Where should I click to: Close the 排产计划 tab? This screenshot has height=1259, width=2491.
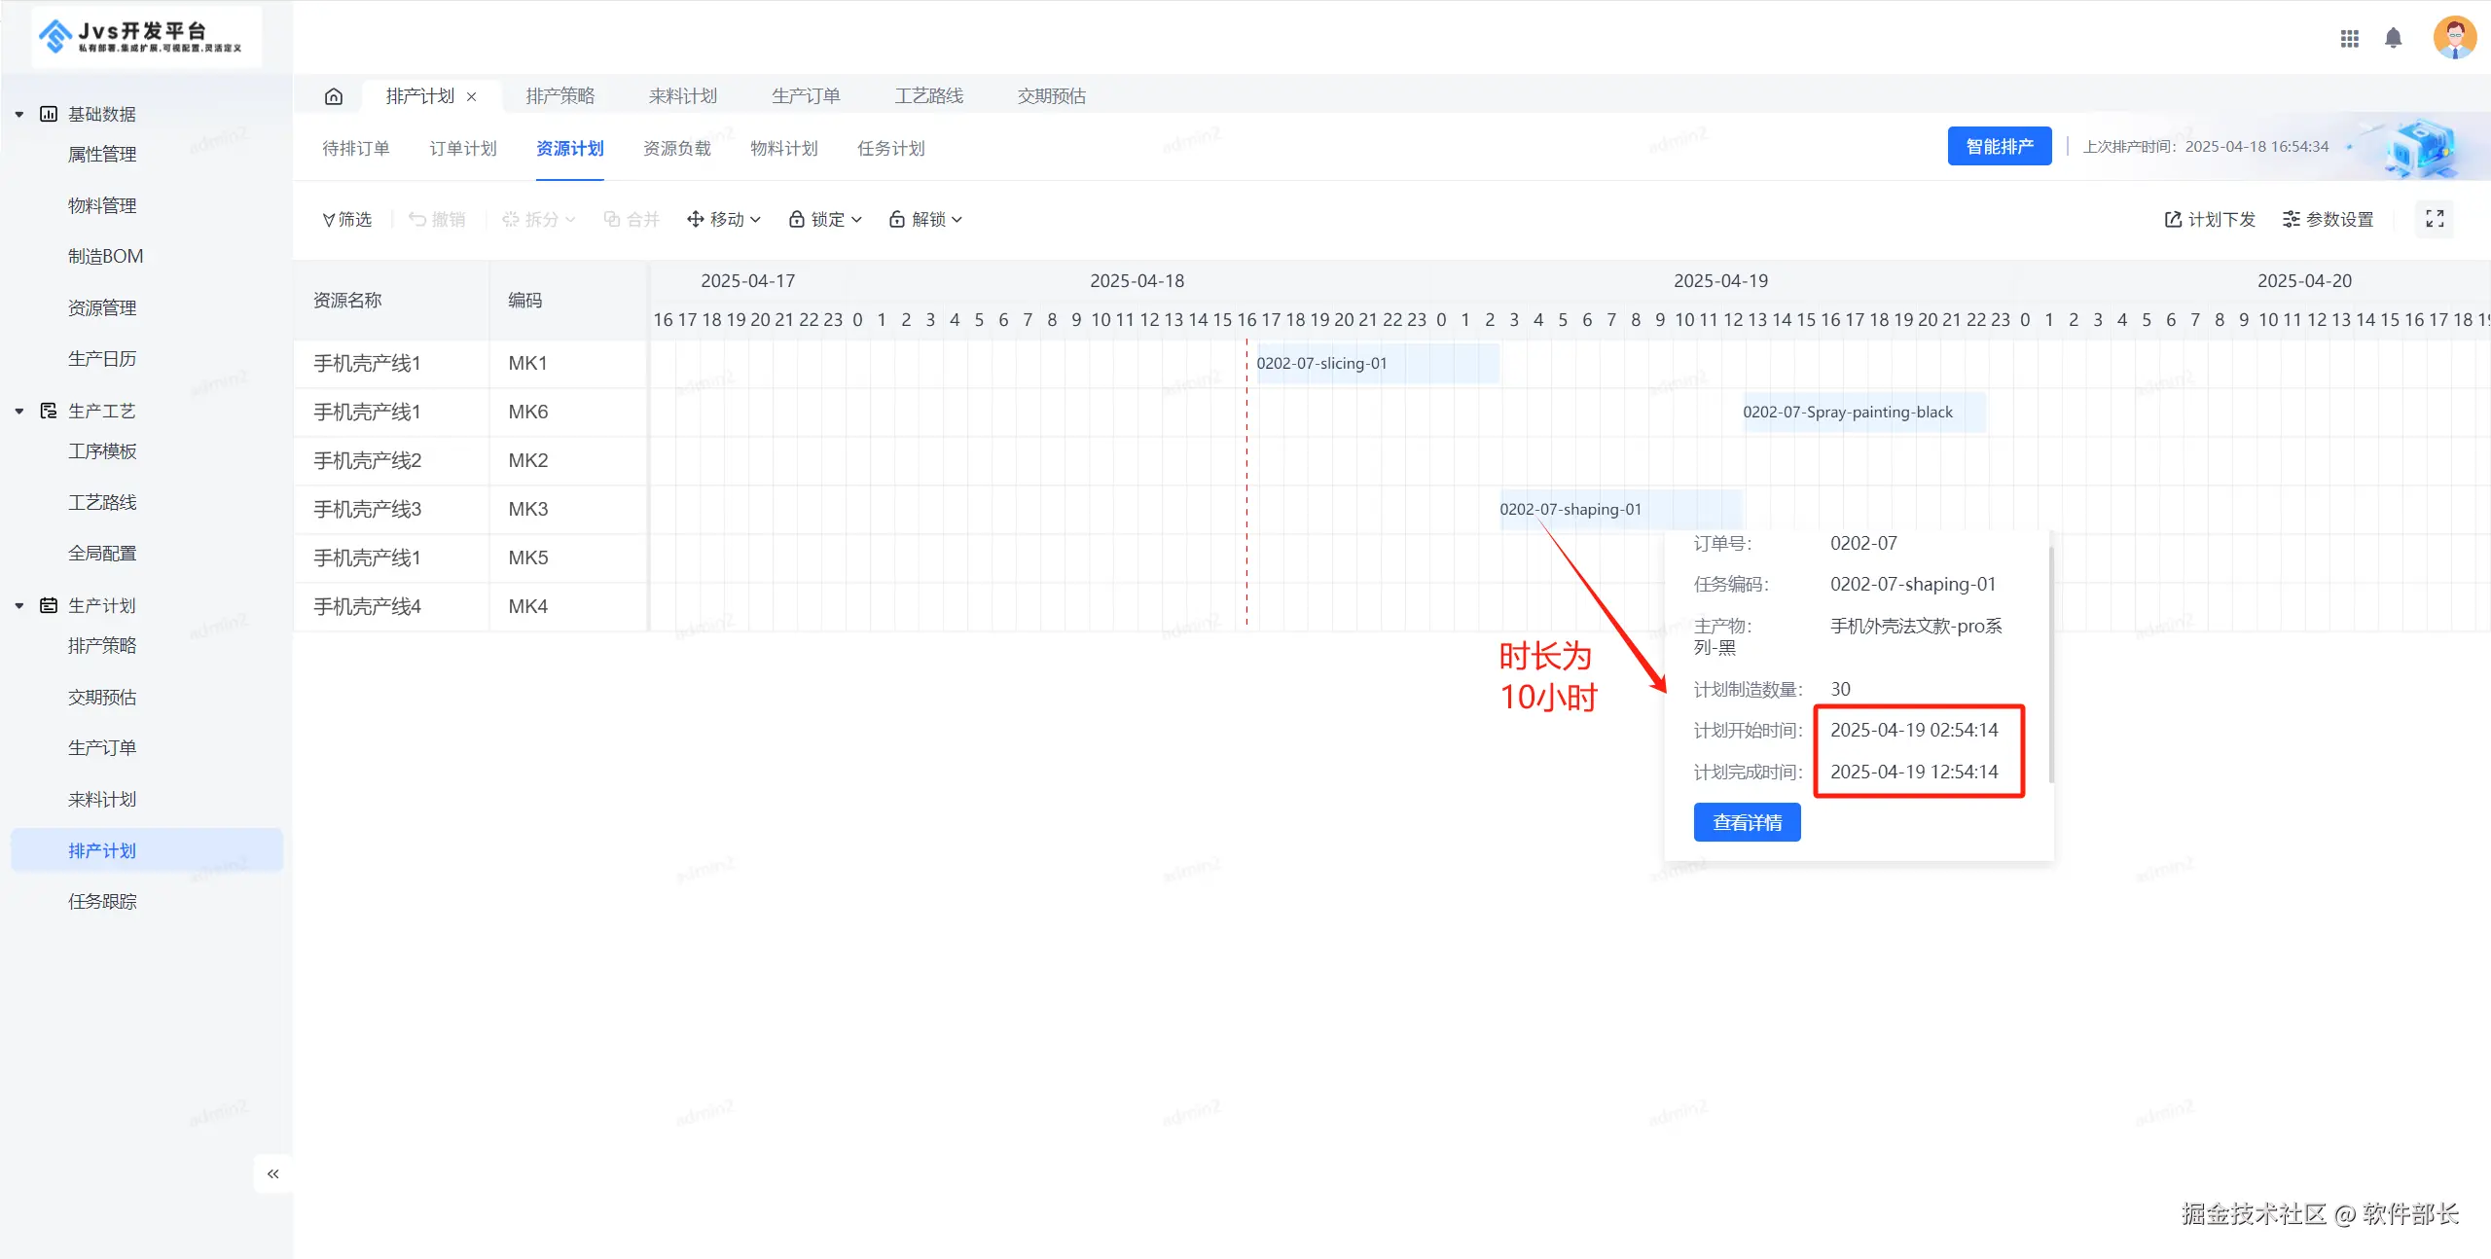tap(472, 96)
